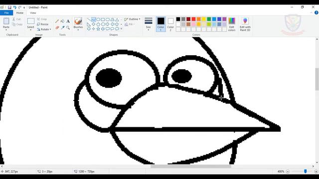The height and width of the screenshot is (179, 319).
Task: Select the Eraser tool
Action: [57, 28]
